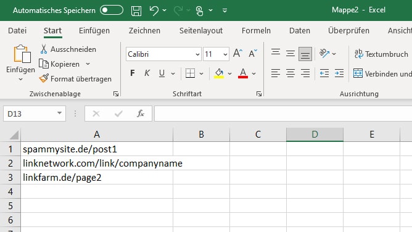Screen dimensions: 412x232
Task: Select column D header
Action: [315, 135]
